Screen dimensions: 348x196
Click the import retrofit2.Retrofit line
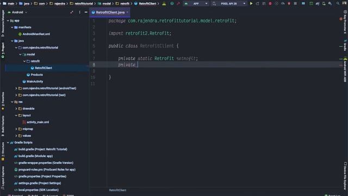pyautogui.click(x=140, y=33)
